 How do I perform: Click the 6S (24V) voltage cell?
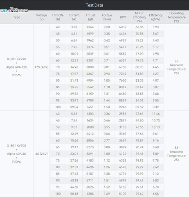41,154
